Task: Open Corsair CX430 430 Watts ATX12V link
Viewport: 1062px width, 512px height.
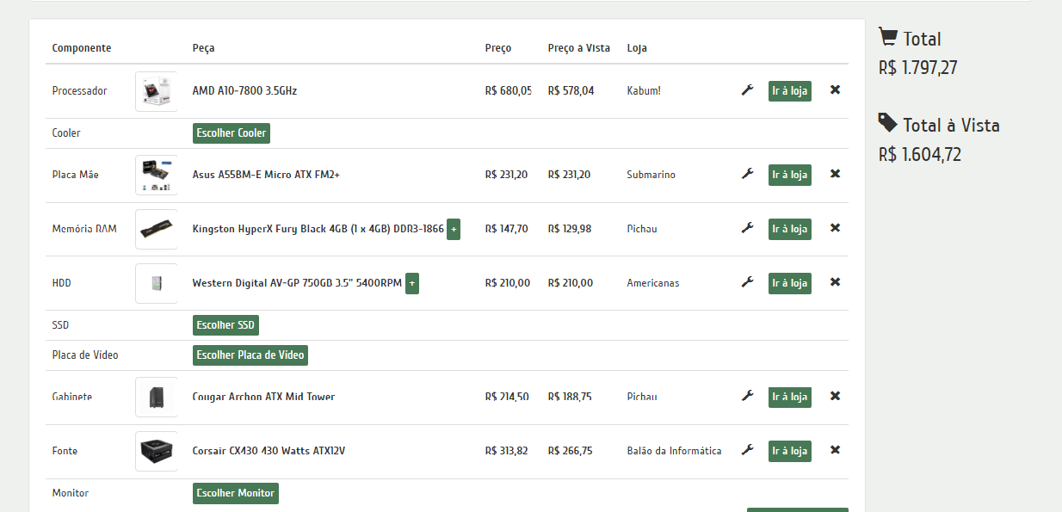Action: (x=269, y=451)
